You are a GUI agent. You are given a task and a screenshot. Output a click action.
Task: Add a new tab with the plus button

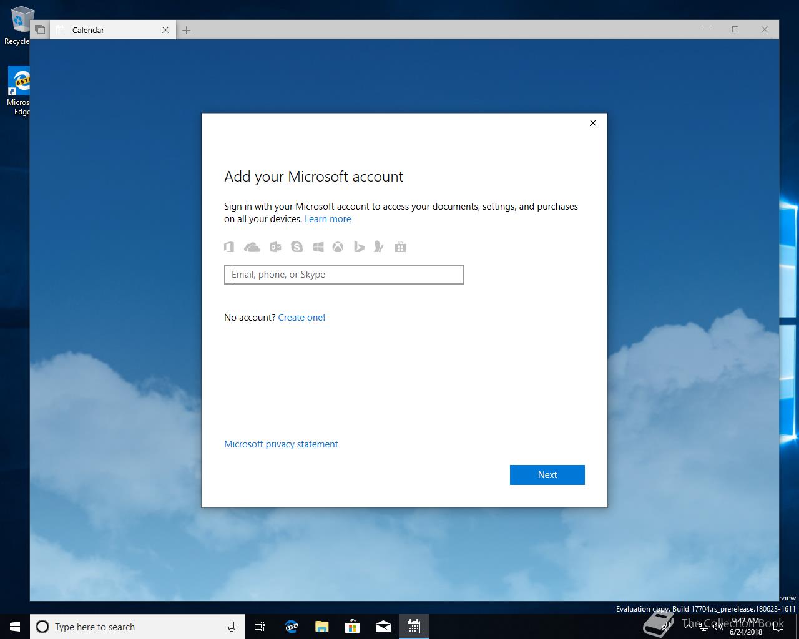pyautogui.click(x=187, y=30)
